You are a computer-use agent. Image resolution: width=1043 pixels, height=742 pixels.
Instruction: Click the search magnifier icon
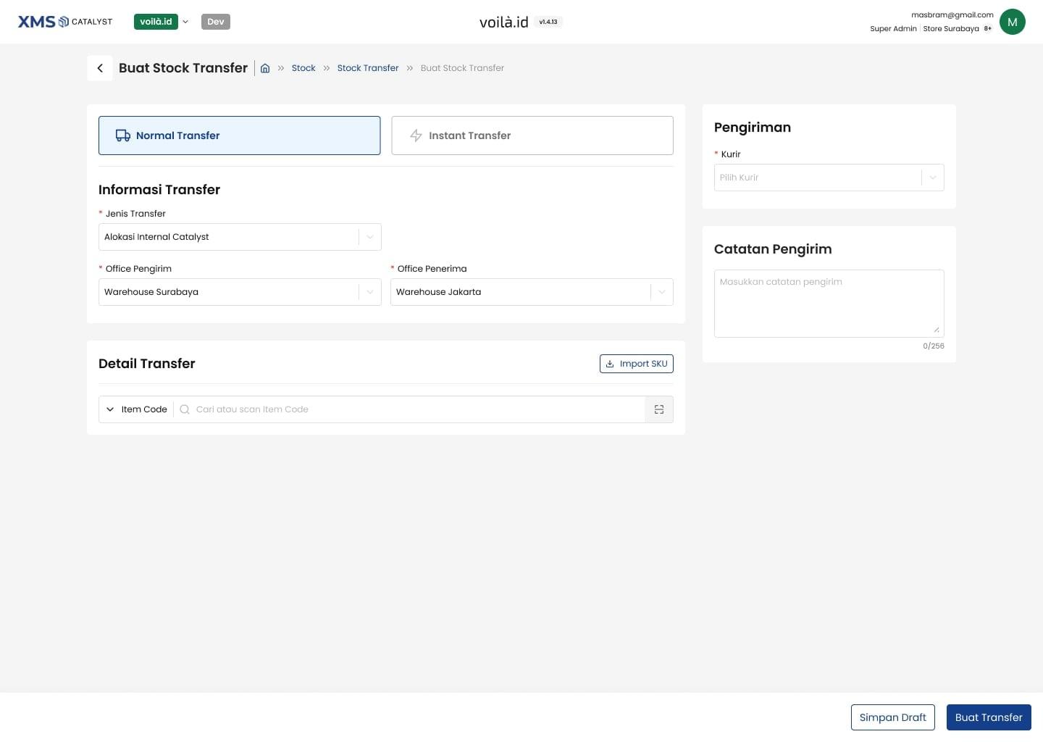[185, 409]
